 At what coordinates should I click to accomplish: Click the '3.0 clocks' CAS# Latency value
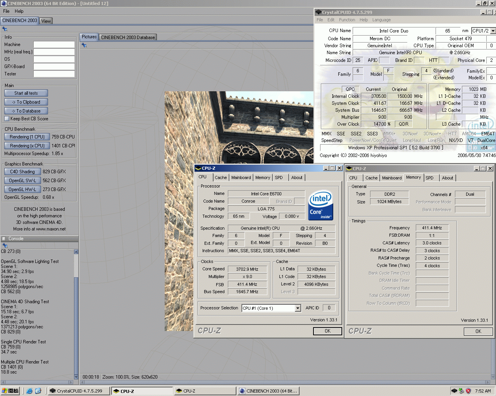point(432,243)
